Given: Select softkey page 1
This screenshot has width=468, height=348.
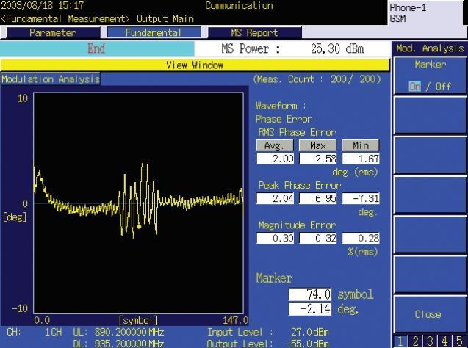Looking at the screenshot, I should click(401, 341).
